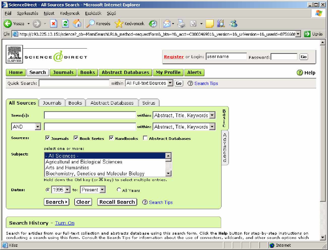The height and width of the screenshot is (250, 328).
Task: Open the Keresés search magnifier icon
Action: (90, 24)
